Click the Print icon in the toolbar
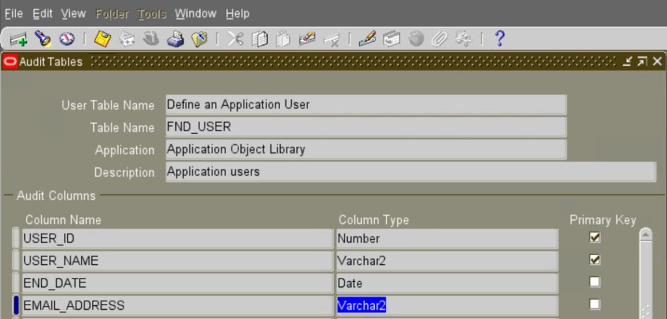This screenshot has width=667, height=319. (175, 39)
